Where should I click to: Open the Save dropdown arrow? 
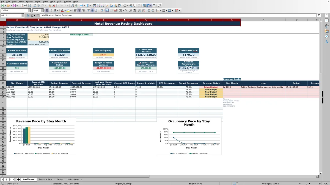click(17, 5)
